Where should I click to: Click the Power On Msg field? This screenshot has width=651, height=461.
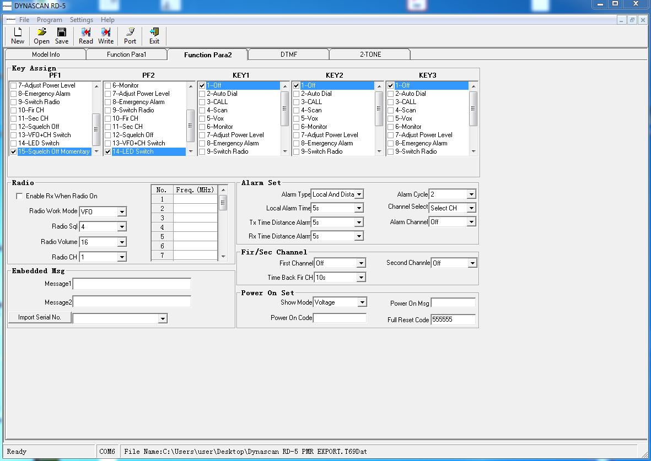tap(453, 303)
